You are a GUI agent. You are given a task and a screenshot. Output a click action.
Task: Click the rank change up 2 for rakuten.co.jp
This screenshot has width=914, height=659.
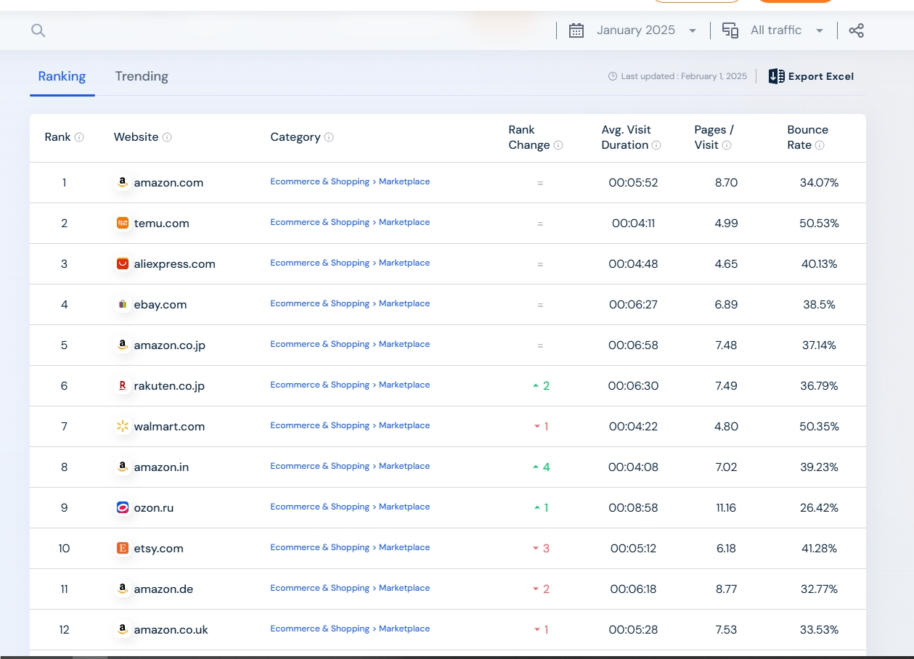click(x=541, y=386)
